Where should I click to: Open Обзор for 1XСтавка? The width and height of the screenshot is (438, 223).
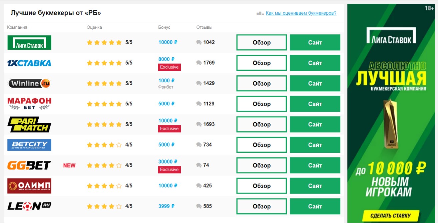262,63
